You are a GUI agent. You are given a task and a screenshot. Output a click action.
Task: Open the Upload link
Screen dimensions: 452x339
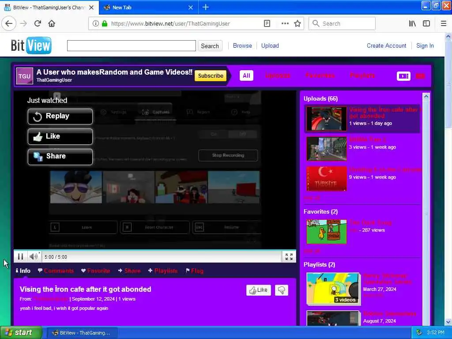point(270,45)
